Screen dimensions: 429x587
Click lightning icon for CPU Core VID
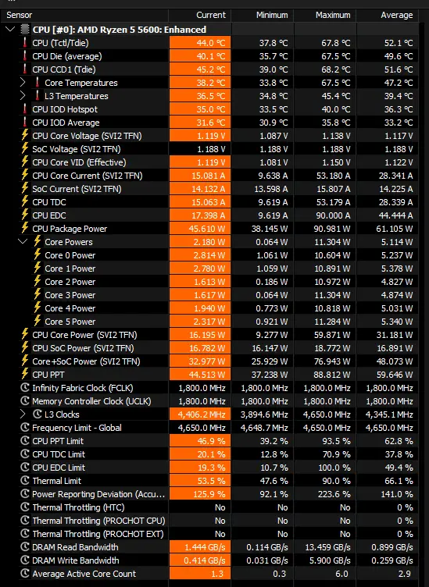click(x=25, y=162)
